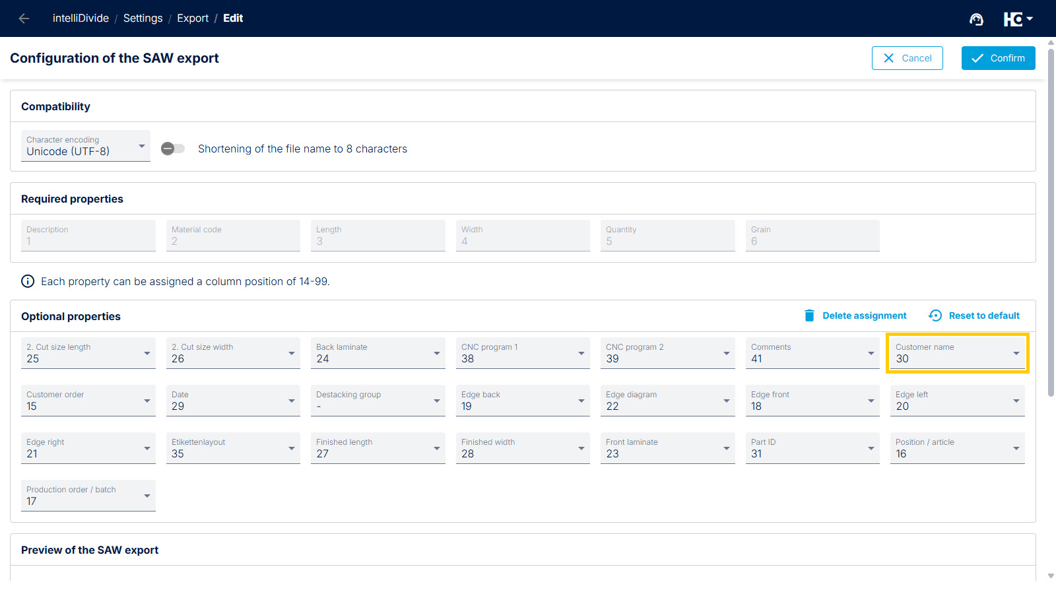1056x594 pixels.
Task: Click the Reset to default link
Action: click(984, 315)
